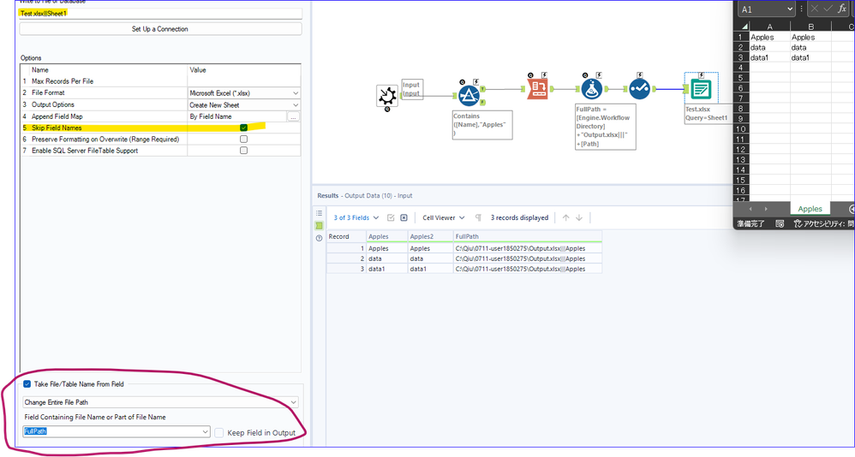Click the Test.xlsx|||Sheet1 file path field
855x457 pixels.
pos(160,14)
